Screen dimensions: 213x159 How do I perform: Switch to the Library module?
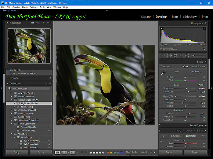click(x=146, y=17)
